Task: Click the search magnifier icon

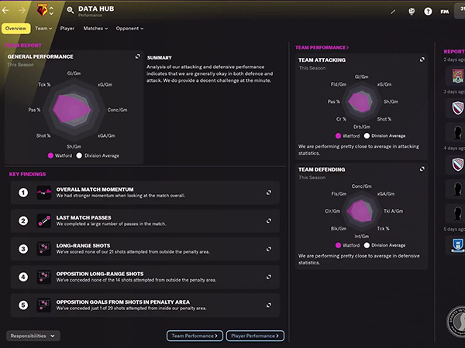Action: pos(71,10)
